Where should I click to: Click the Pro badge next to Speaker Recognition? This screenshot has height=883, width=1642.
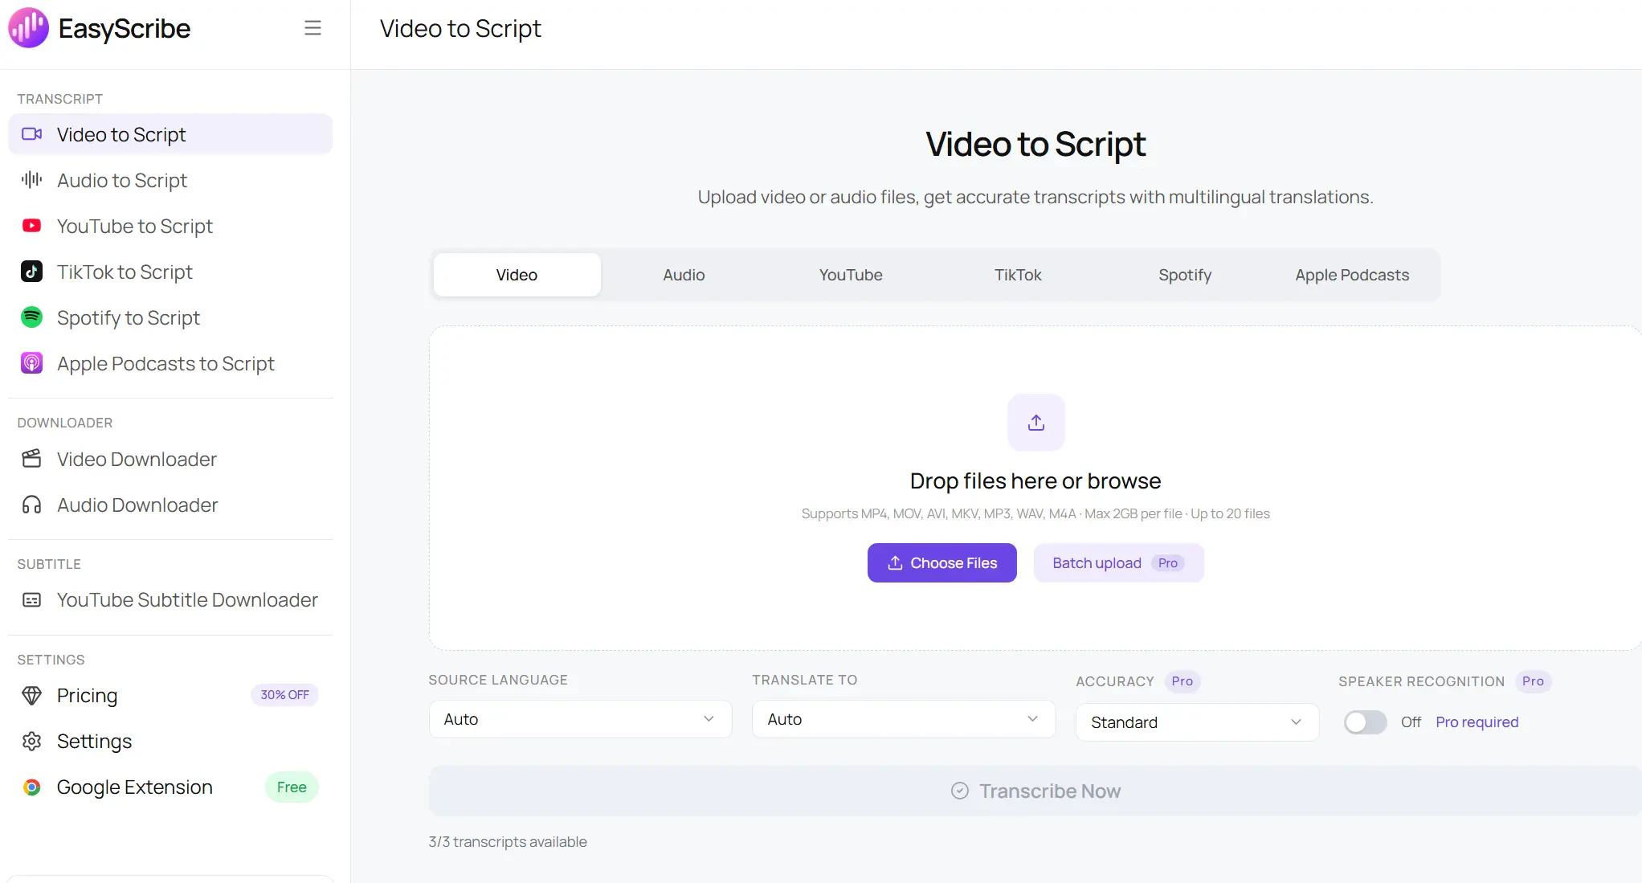tap(1533, 681)
